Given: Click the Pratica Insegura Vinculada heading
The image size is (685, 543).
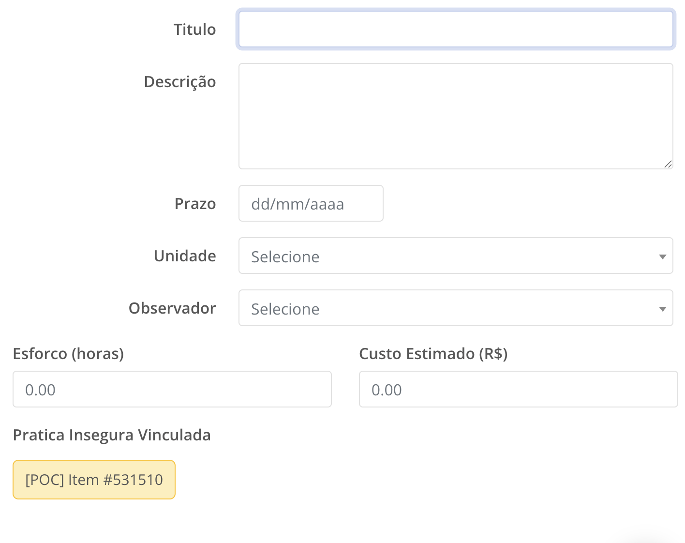Looking at the screenshot, I should [x=112, y=435].
